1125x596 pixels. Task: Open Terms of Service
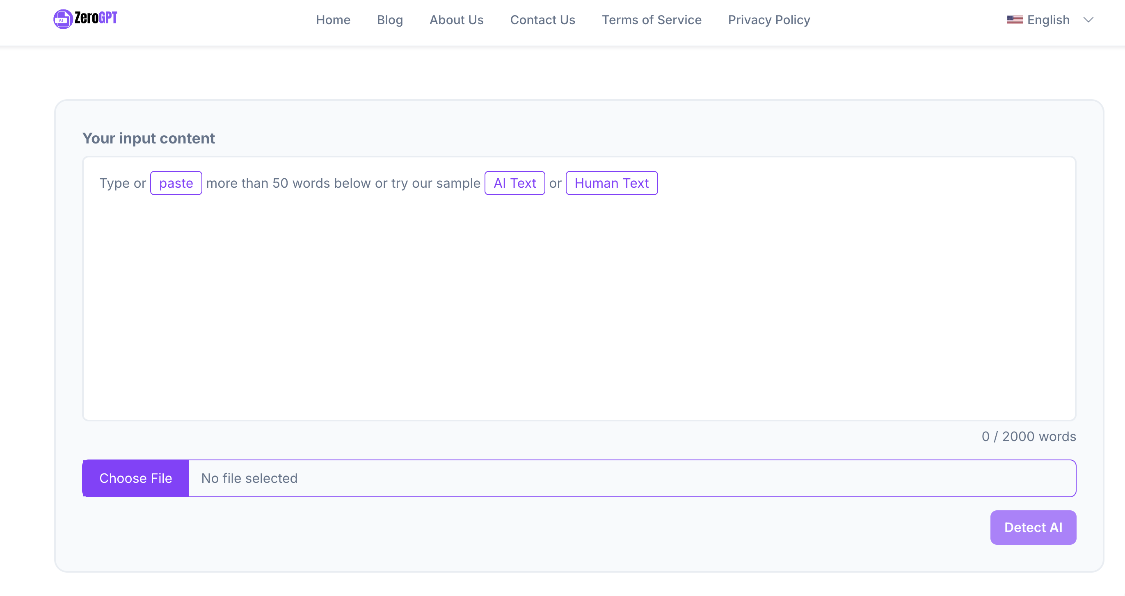click(x=652, y=20)
